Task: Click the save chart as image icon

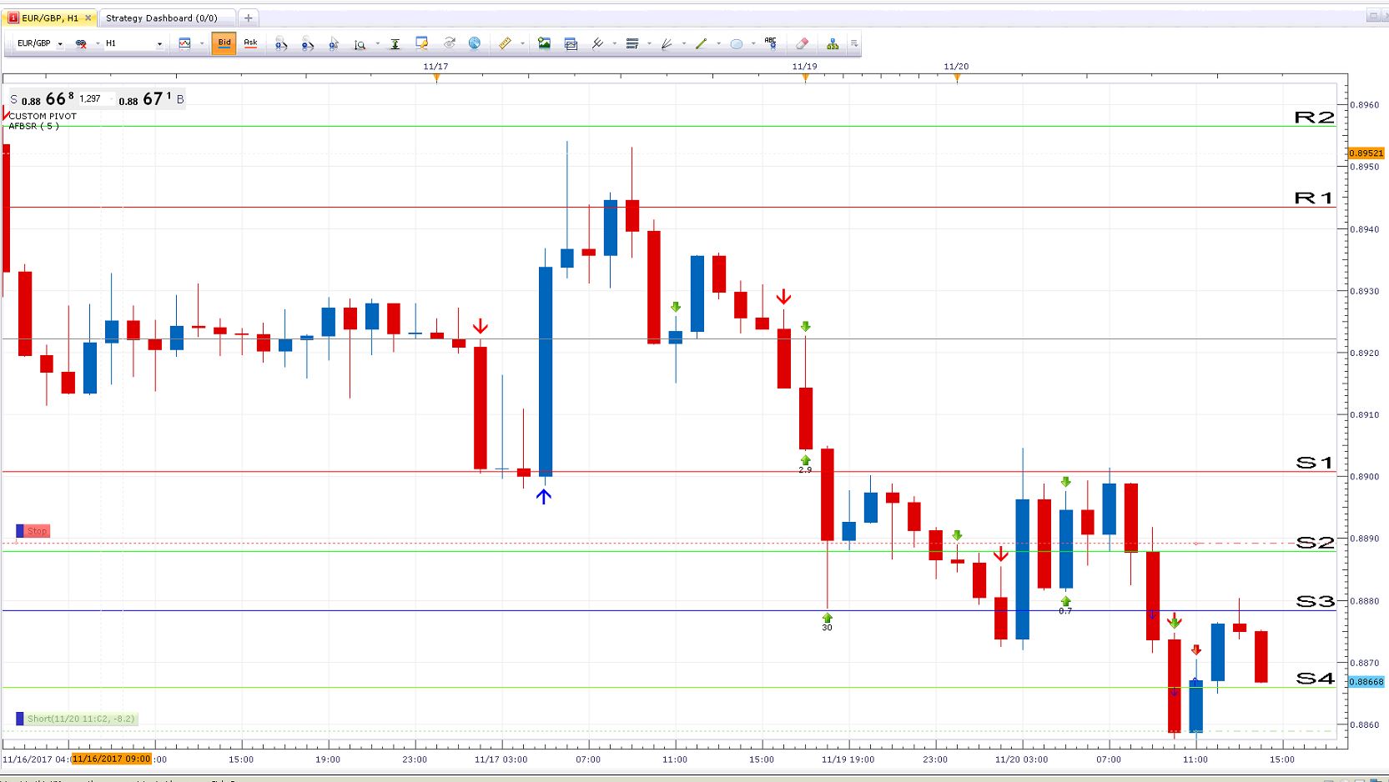Action: click(x=544, y=43)
